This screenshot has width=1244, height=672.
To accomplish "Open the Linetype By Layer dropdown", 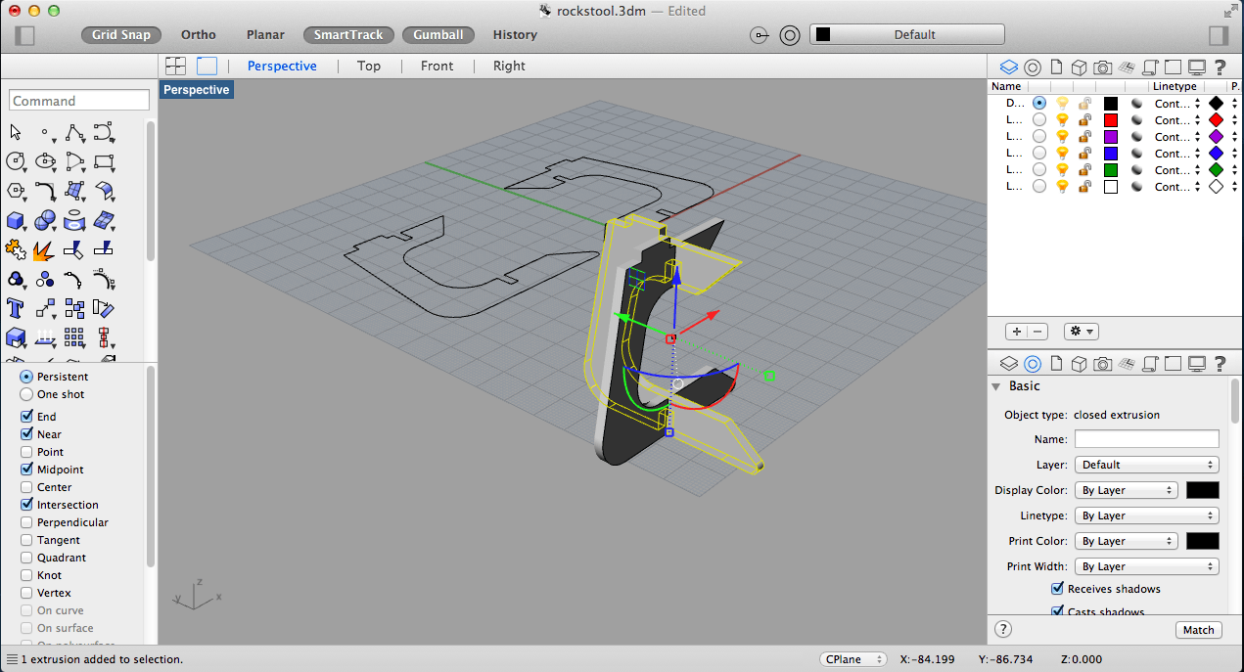I will click(x=1147, y=515).
